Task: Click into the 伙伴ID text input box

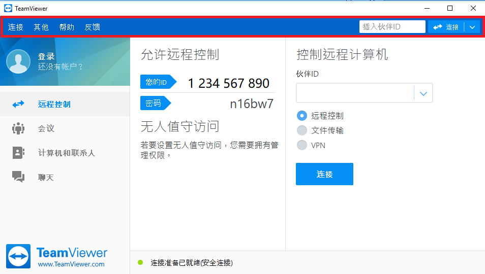Action: (355, 93)
